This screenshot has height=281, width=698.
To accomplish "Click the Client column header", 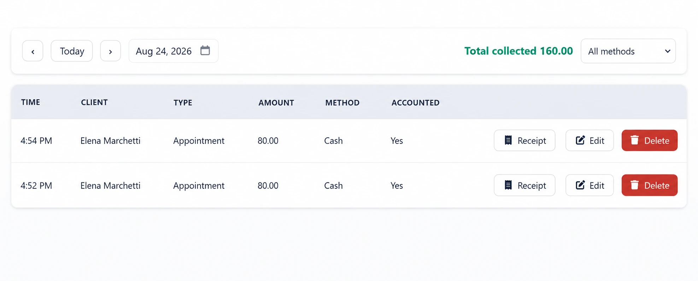I will (x=94, y=102).
